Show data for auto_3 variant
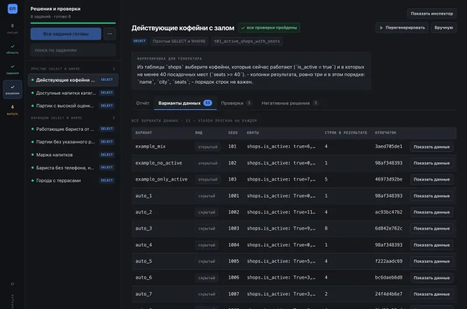467x309 pixels. tap(431, 228)
